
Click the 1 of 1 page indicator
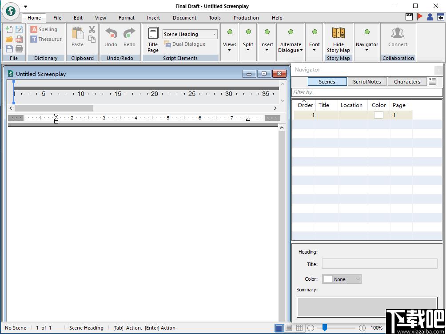(x=44, y=328)
